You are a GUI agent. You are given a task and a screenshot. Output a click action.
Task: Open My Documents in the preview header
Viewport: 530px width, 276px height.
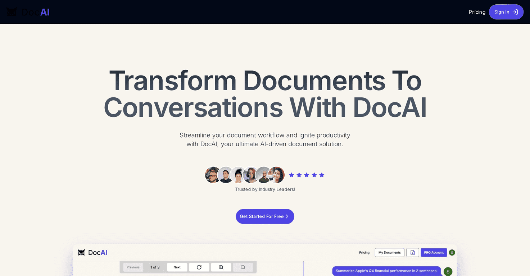(x=389, y=252)
